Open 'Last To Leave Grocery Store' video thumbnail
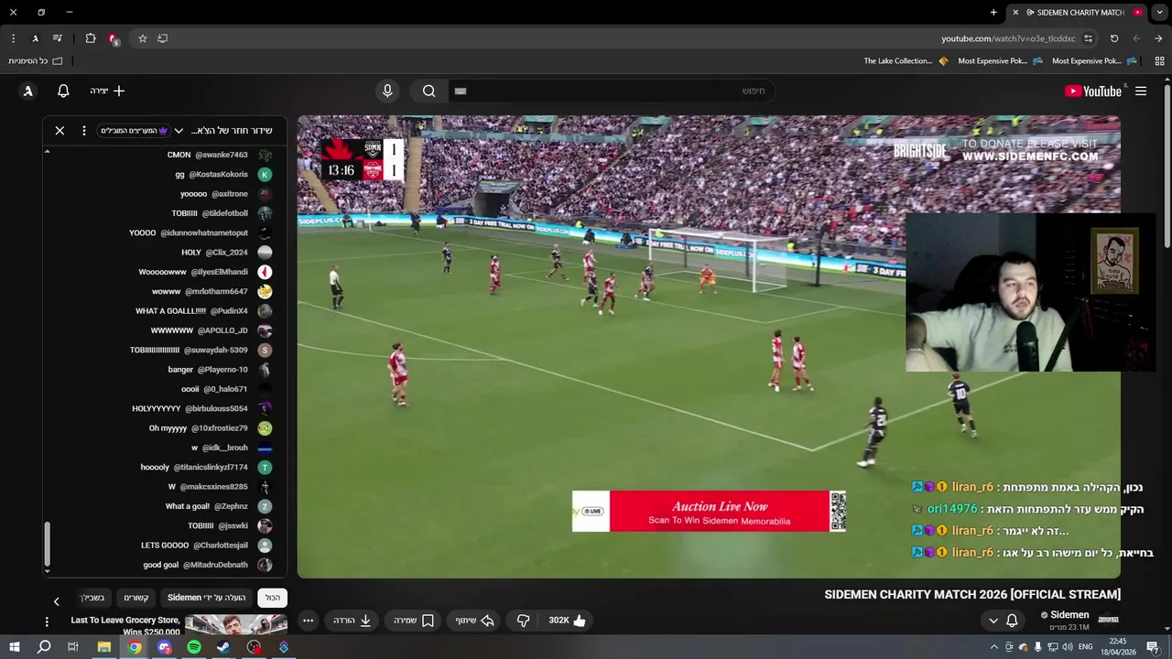Viewport: 1172px width, 659px height. [x=235, y=625]
